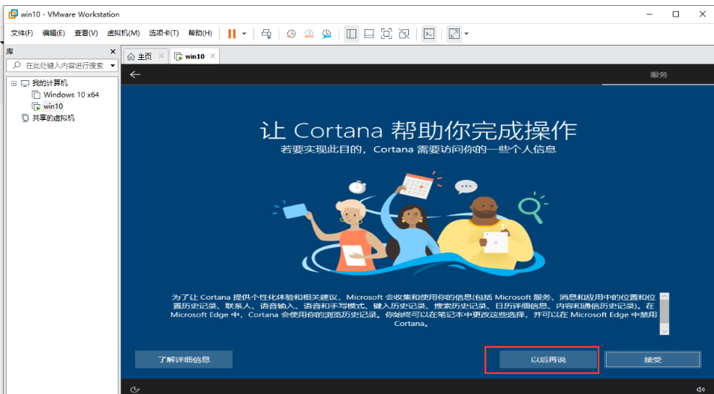The image size is (714, 394).
Task: Open the library search dropdown arrow
Action: (113, 65)
